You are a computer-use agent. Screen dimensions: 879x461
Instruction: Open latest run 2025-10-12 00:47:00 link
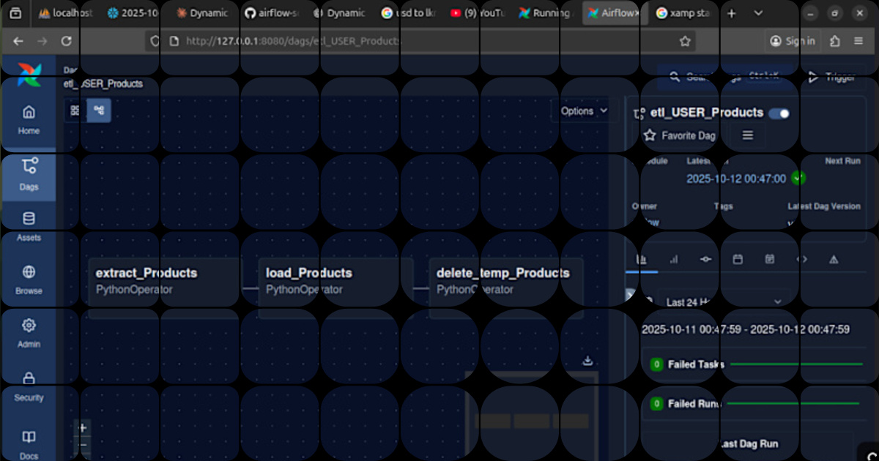pos(736,179)
